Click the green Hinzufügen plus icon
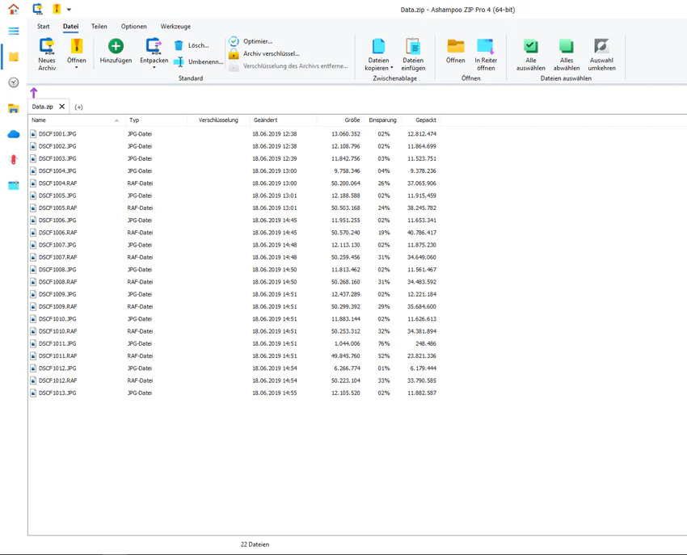This screenshot has height=555, width=687. [116, 46]
